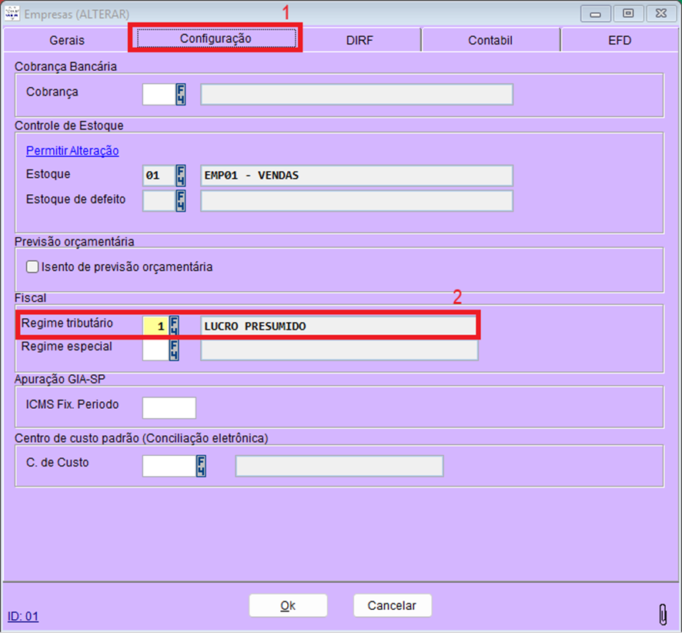The height and width of the screenshot is (633, 682).
Task: Open the DIRF tab
Action: point(359,40)
